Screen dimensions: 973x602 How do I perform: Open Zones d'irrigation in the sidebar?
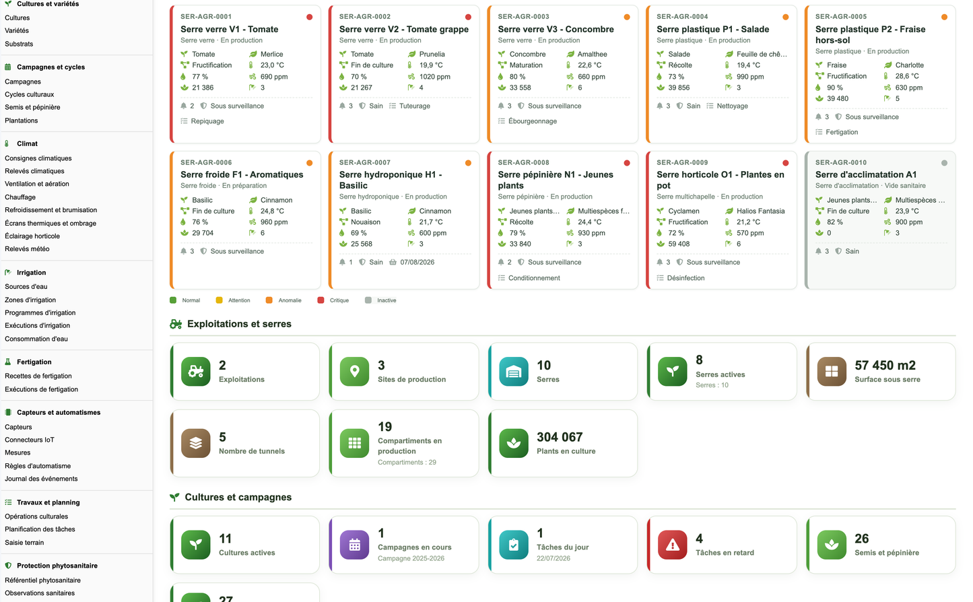[x=30, y=300]
